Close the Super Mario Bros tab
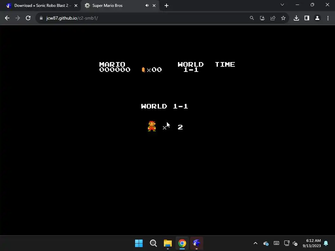 tap(154, 6)
